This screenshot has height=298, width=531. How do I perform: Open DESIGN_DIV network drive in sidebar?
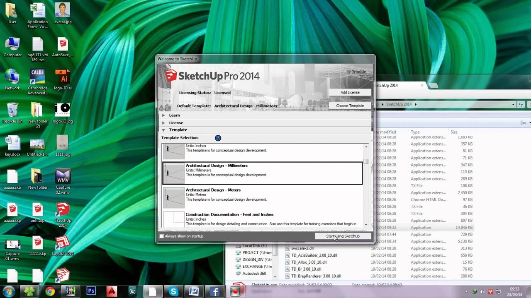point(254,260)
